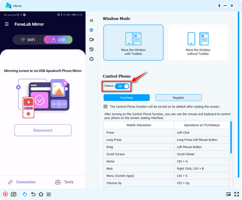Click the circle minus icon in sidebar
242x200 pixels.
click(x=92, y=59)
